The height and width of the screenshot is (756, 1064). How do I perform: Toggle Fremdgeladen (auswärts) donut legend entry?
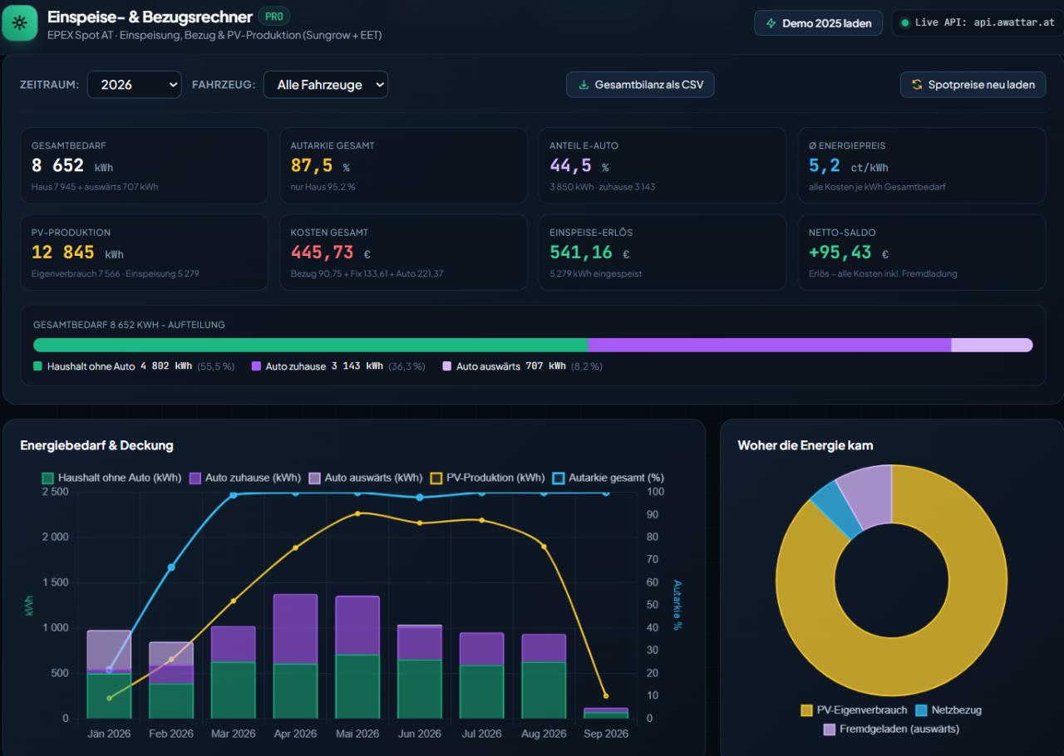point(891,729)
